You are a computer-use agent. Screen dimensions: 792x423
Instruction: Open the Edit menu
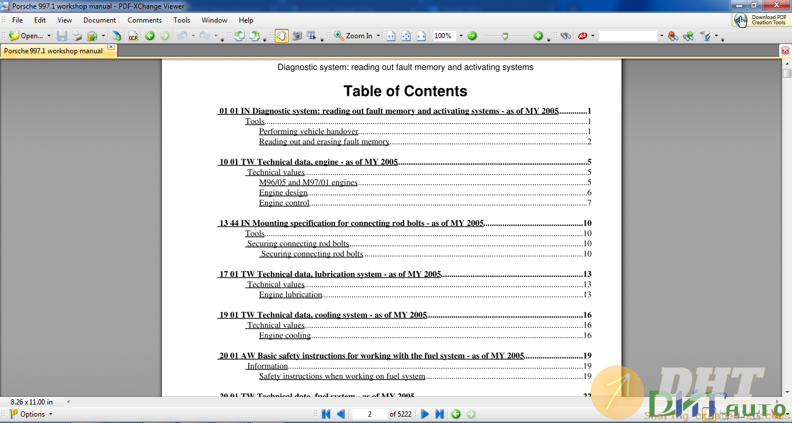click(x=40, y=20)
